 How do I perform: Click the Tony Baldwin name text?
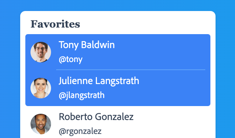click(x=87, y=45)
